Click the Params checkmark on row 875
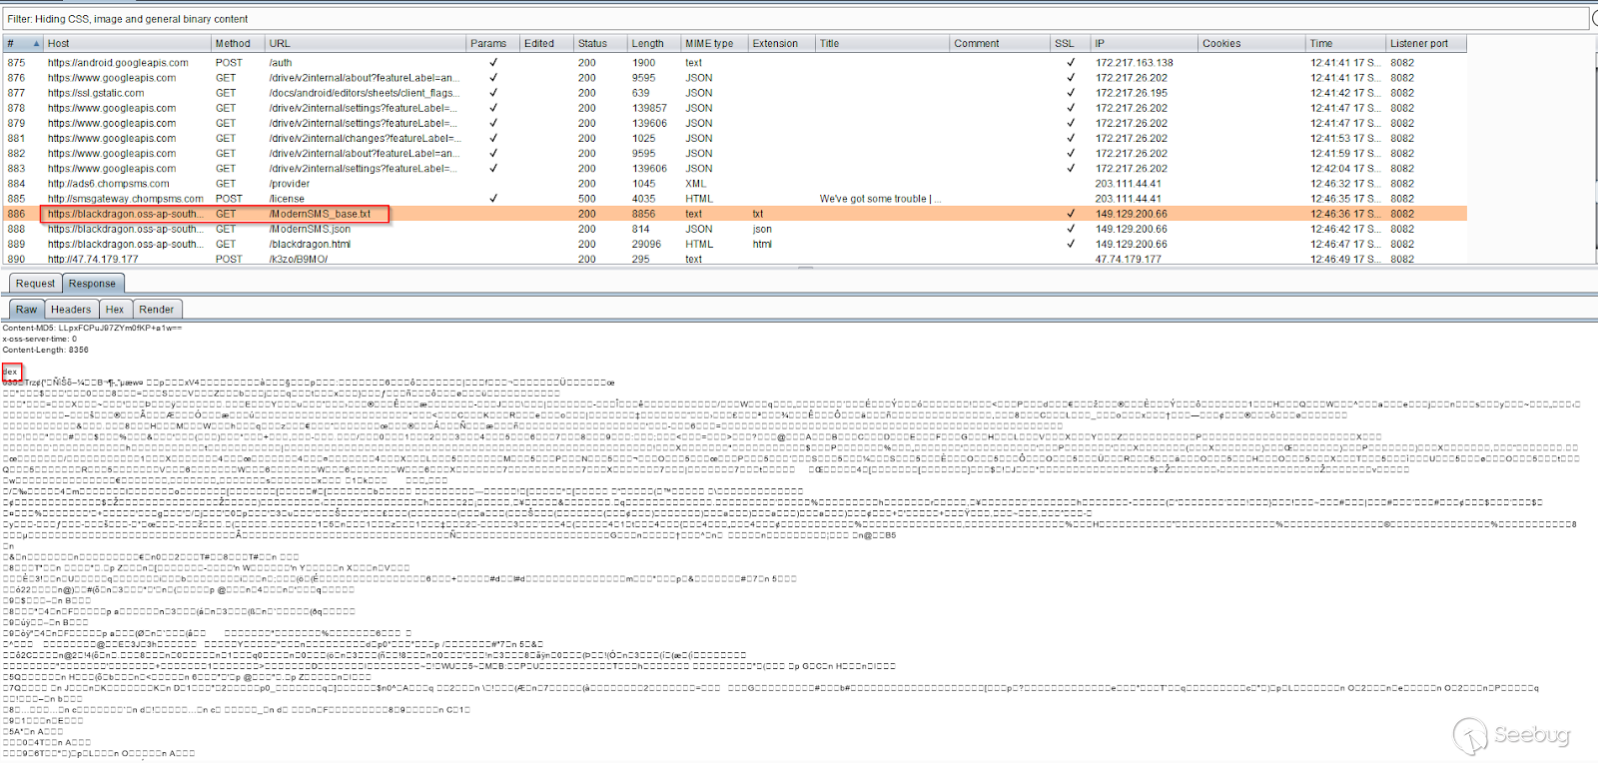The height and width of the screenshot is (763, 1598). coord(493,63)
